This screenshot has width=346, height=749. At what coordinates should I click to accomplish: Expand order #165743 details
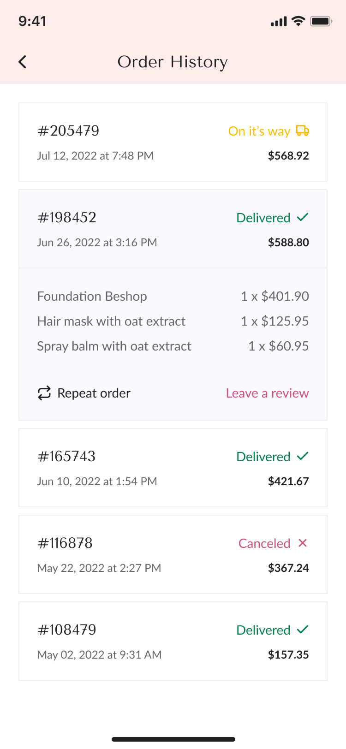pyautogui.click(x=173, y=468)
